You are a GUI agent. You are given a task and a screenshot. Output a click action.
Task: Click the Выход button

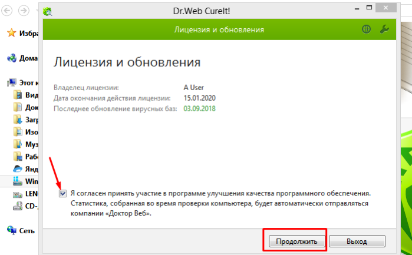coord(357,241)
